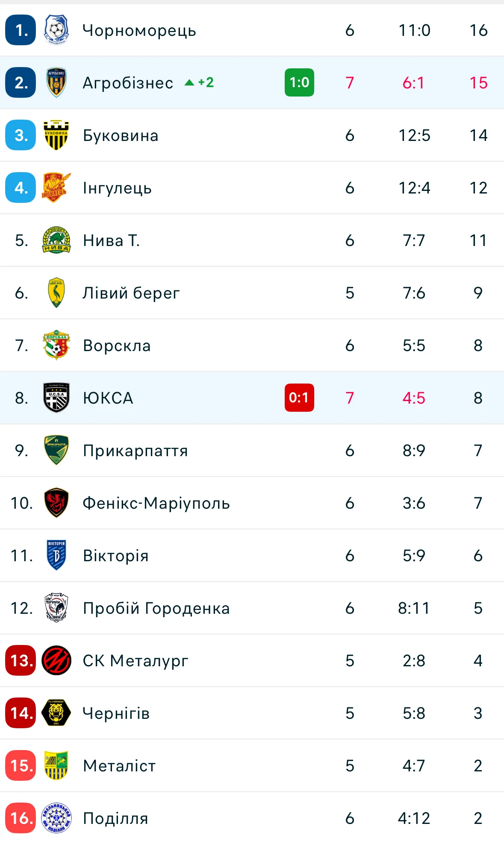Tap the СК Металург red-black logo
This screenshot has height=841, width=504.
56,660
